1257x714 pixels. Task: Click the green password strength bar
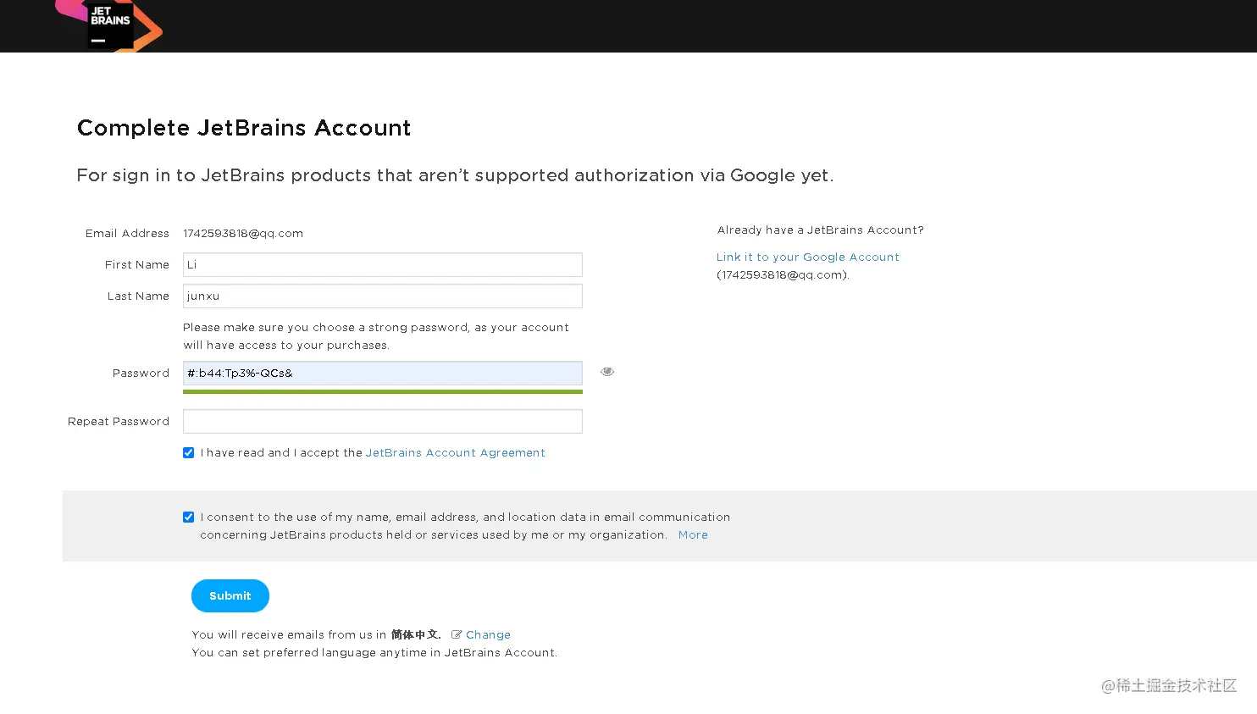tap(382, 392)
